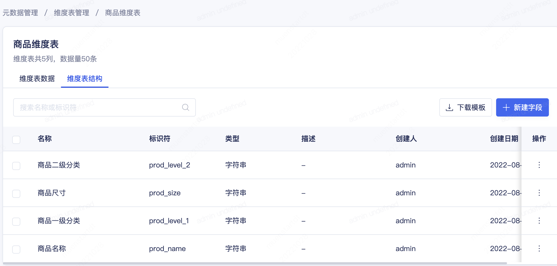Viewport: 557px width, 266px height.
Task: Go to 元数据管理 breadcrumb
Action: (20, 13)
